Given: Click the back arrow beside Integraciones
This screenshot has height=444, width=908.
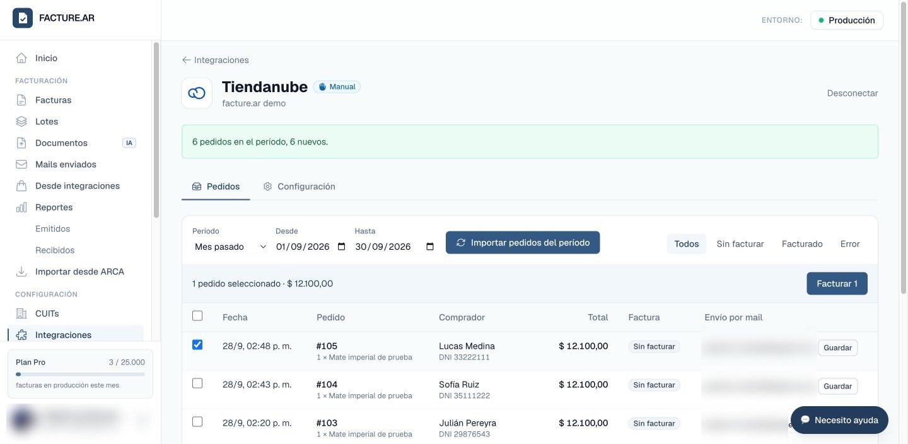Looking at the screenshot, I should (186, 60).
